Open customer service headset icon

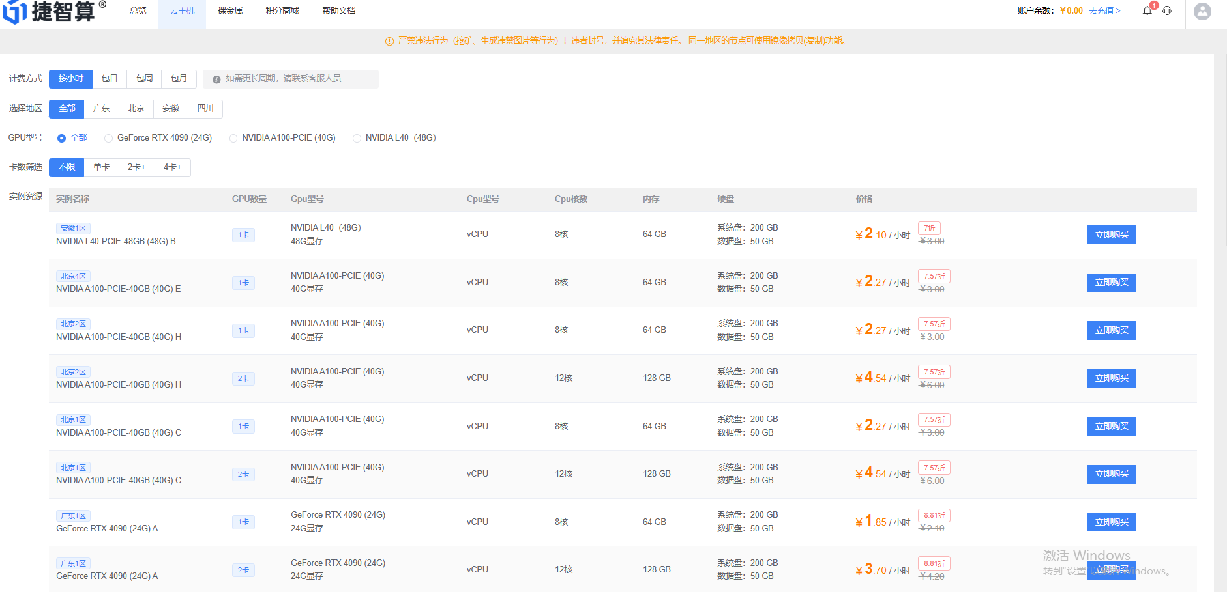pos(1167,10)
